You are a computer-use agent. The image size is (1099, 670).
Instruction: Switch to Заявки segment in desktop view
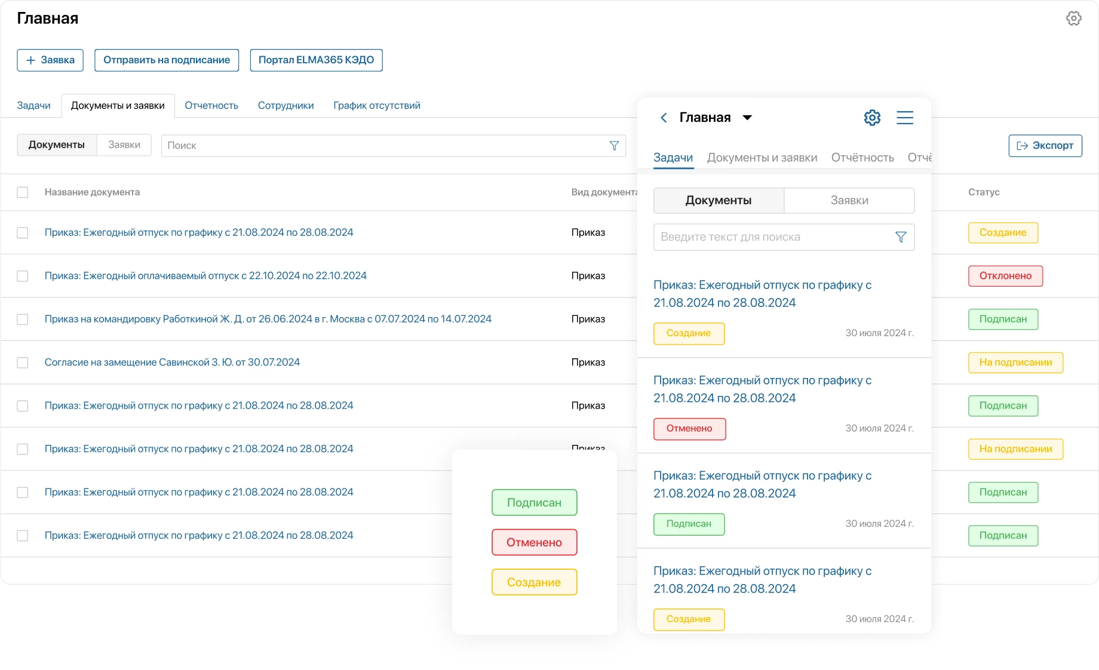124,145
